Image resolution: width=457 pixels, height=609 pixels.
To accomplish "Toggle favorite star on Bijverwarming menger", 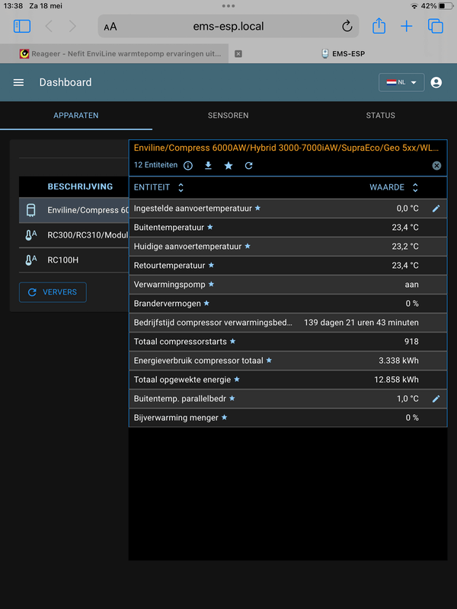I will tap(224, 417).
